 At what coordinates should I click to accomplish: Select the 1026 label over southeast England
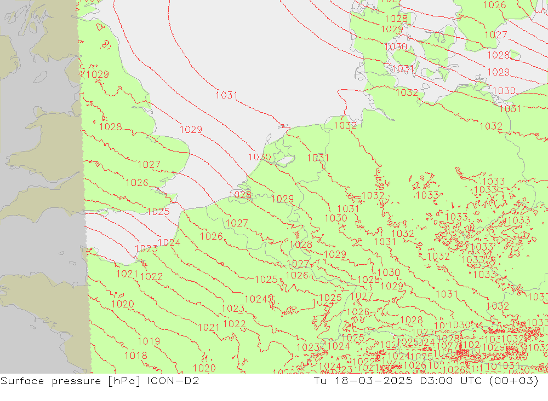click(x=137, y=183)
